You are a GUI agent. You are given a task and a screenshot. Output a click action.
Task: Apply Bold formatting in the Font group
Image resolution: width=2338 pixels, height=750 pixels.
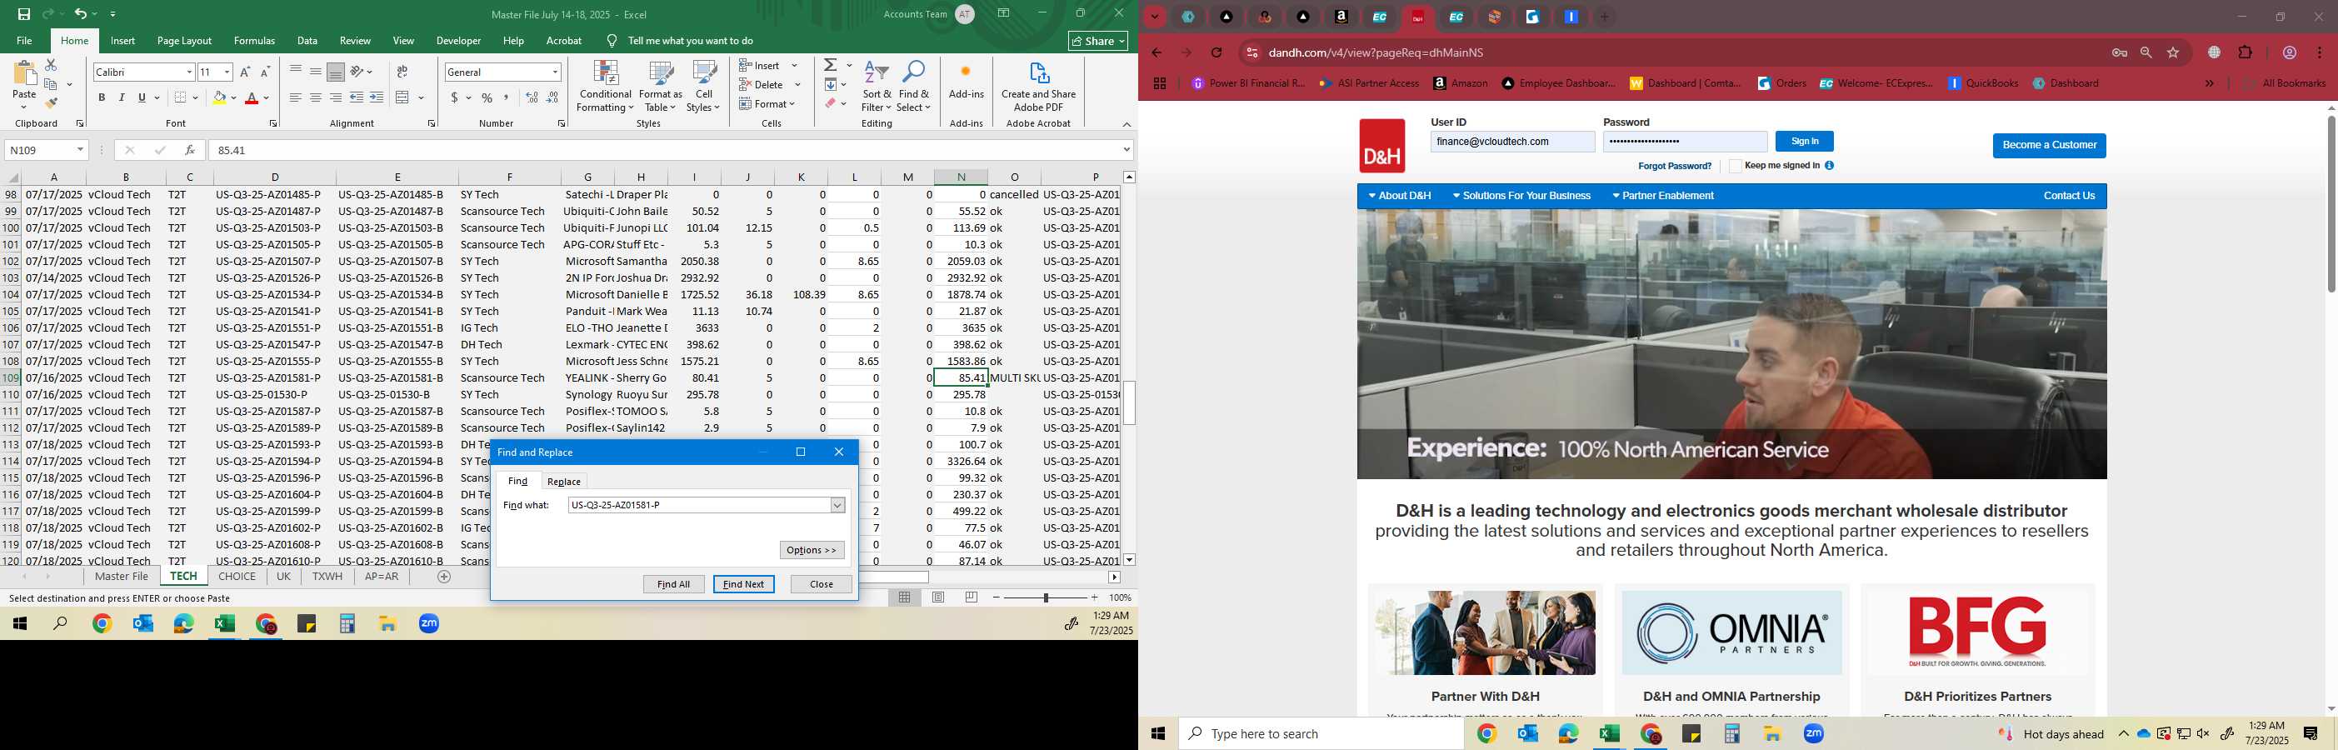(x=102, y=98)
